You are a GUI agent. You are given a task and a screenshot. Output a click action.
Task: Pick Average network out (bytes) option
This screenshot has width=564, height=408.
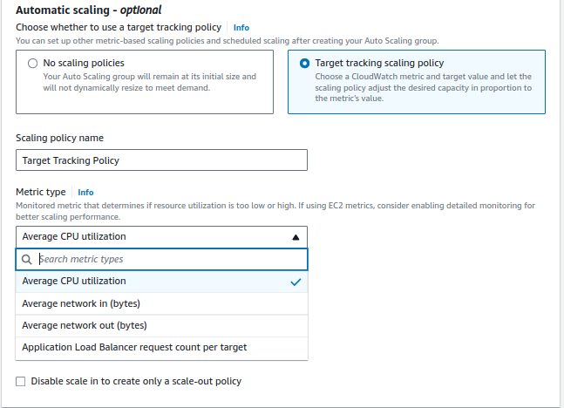point(84,325)
